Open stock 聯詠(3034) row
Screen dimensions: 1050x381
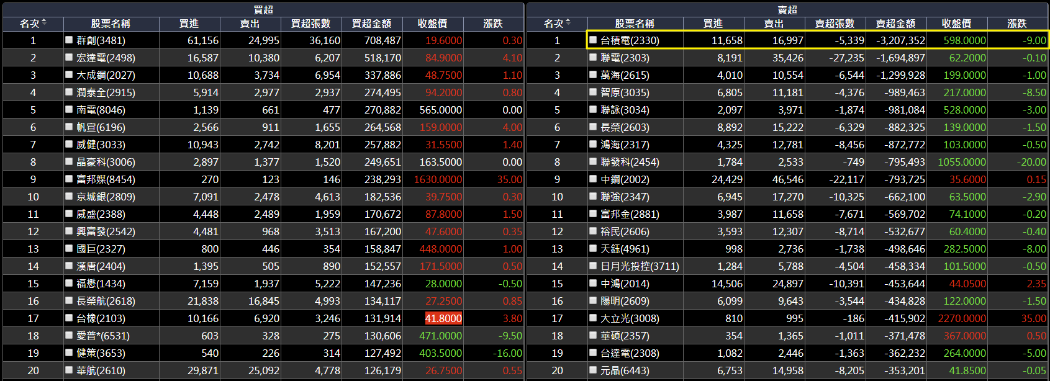(x=787, y=109)
